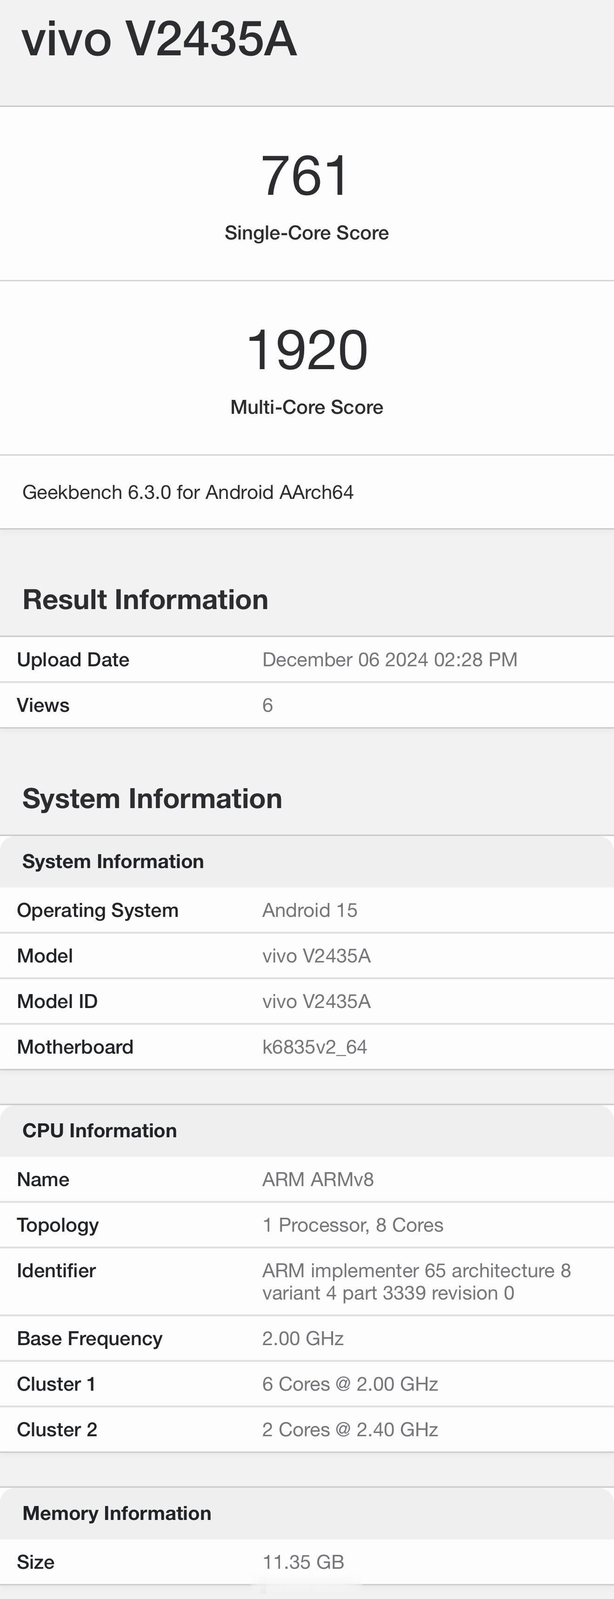Click the Result Information heading
This screenshot has width=614, height=1599.
point(145,600)
